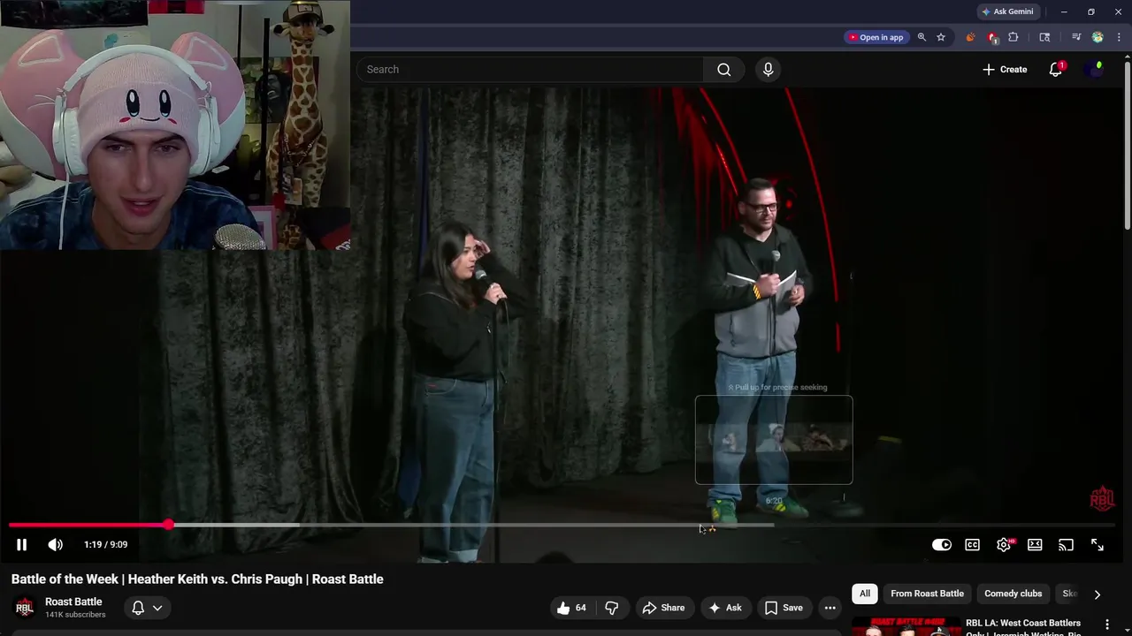Click the 141K subscribers text

pyautogui.click(x=75, y=615)
